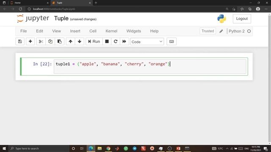Open a new browser tab

(96, 3)
